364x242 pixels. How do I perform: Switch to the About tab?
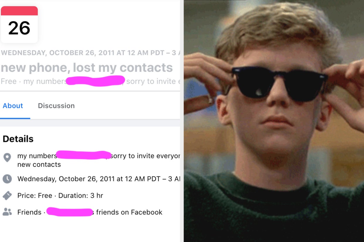tap(13, 106)
